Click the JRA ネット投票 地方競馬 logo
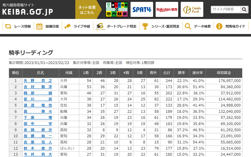Image resolution: width=251 pixels, height=157 pixels. coord(117,10)
